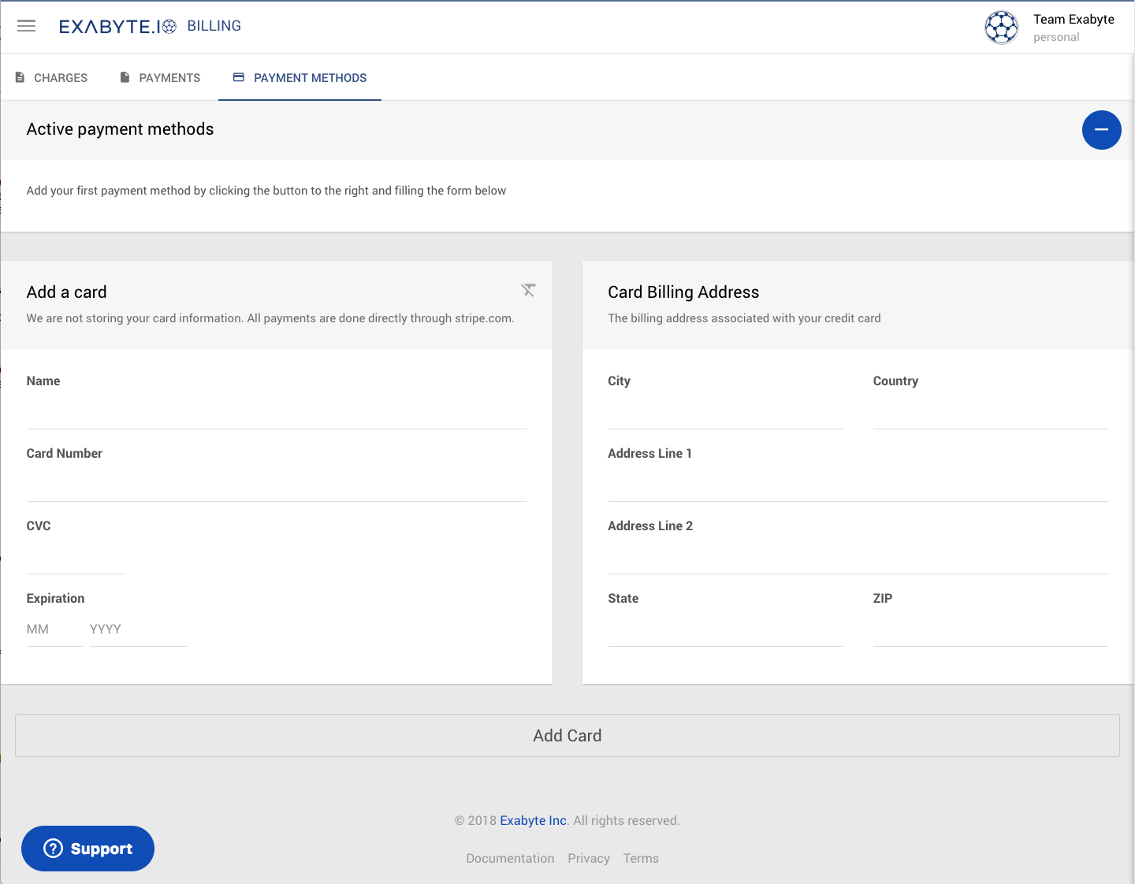Switch to the CHARGES tab
1135x884 pixels.
(x=60, y=77)
